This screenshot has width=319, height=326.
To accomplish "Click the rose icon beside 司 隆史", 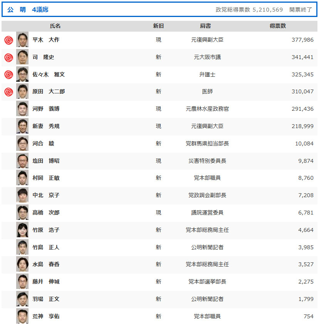I will (9, 57).
